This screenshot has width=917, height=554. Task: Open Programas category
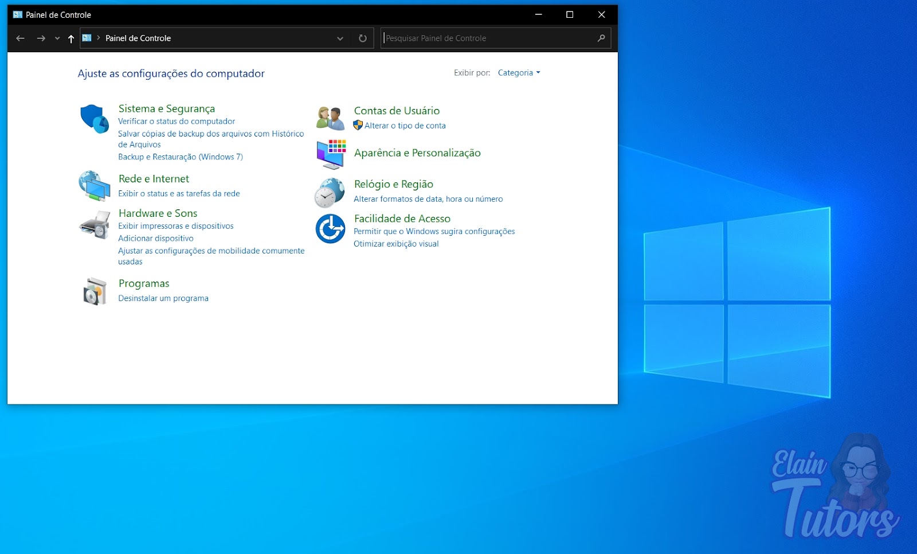coord(144,283)
